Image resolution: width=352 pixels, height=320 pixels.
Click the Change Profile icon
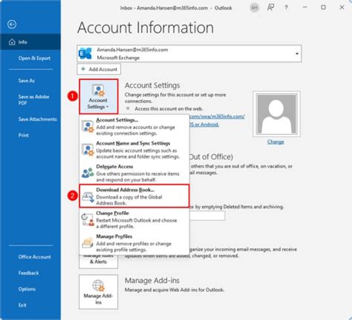point(88,220)
